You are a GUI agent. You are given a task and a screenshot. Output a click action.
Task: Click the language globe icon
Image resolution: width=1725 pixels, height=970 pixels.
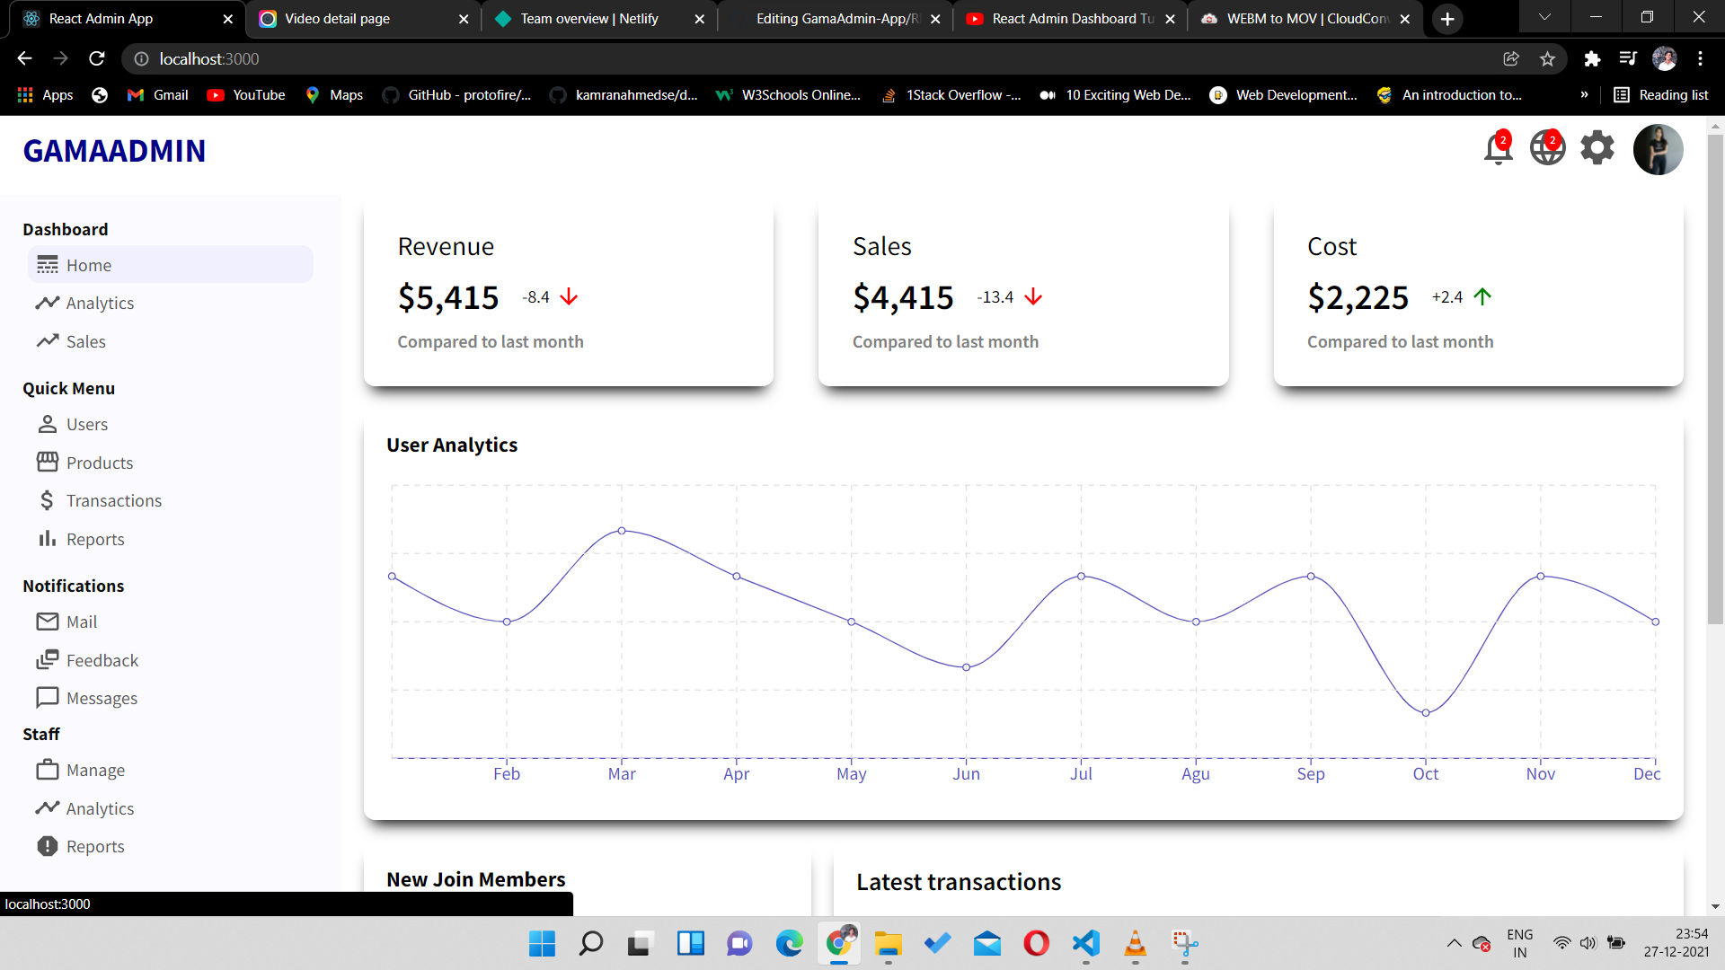(x=1546, y=149)
